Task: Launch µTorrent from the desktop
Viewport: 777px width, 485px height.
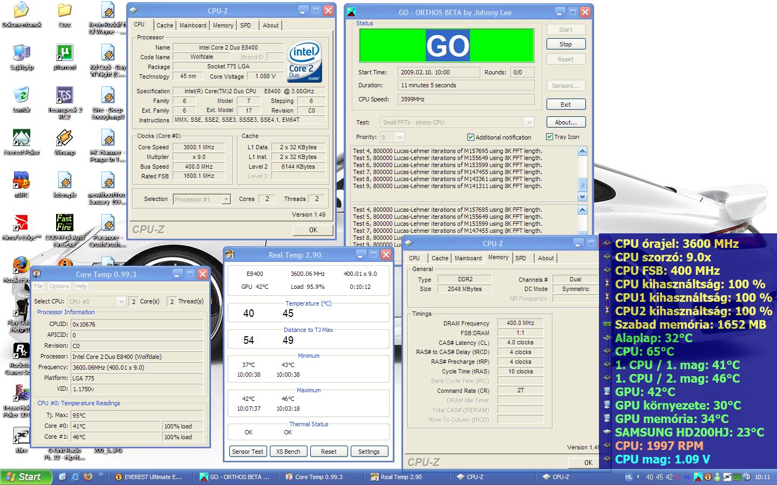Action: click(64, 57)
